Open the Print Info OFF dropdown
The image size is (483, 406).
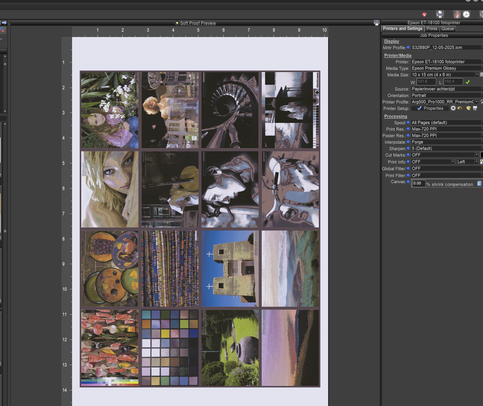(433, 162)
